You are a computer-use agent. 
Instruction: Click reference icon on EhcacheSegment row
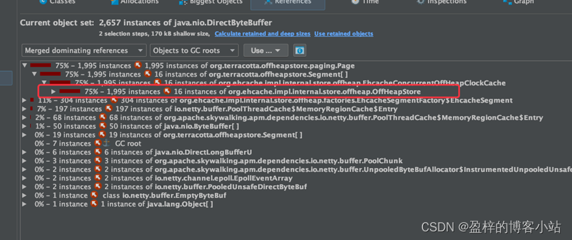114,100
